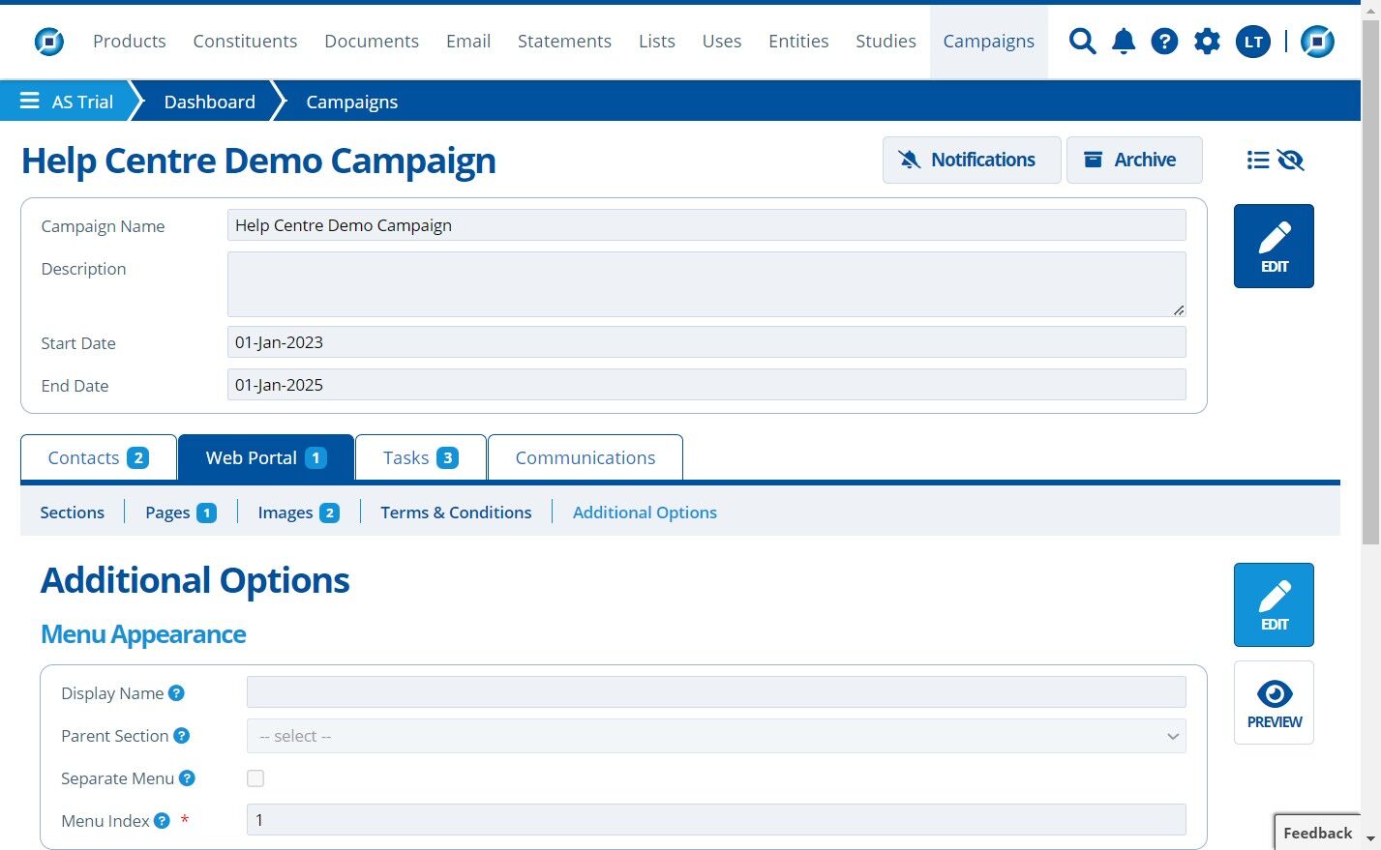Viewport: 1381px width, 850px height.
Task: Open the search magnifier icon
Action: point(1082,42)
